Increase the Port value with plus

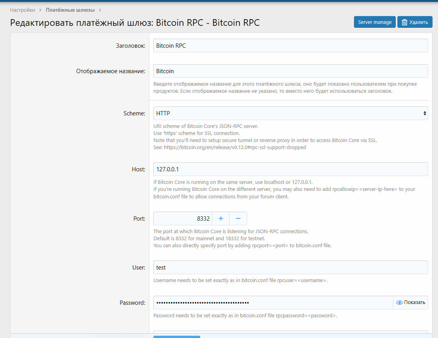tap(221, 218)
